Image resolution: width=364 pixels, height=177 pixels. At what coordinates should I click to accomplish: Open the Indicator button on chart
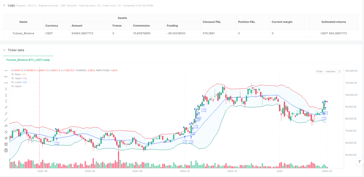click(x=330, y=72)
